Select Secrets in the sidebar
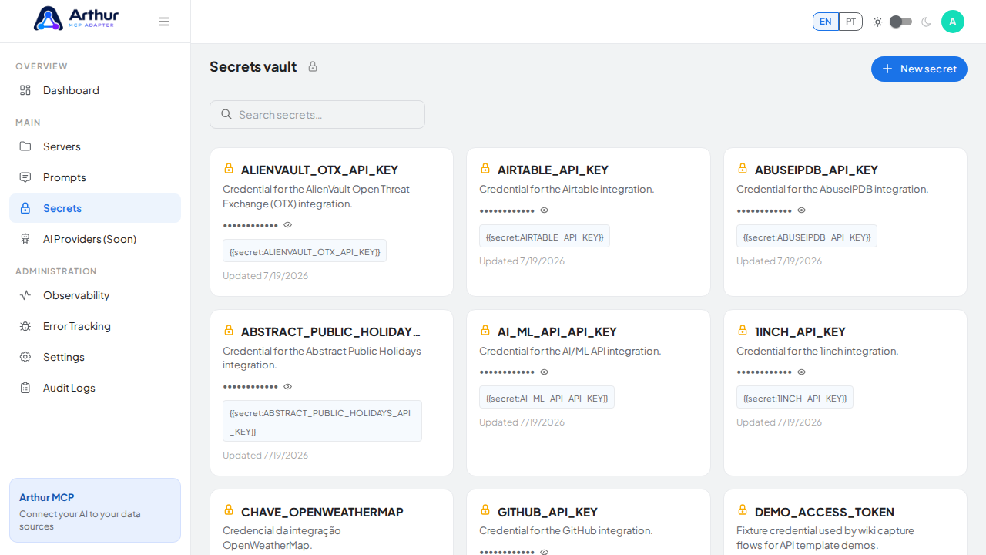Screen dimensions: 986x555 pos(95,208)
